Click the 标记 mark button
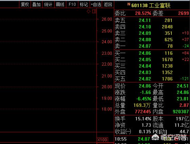This screenshot has height=144, width=190. 84,5
